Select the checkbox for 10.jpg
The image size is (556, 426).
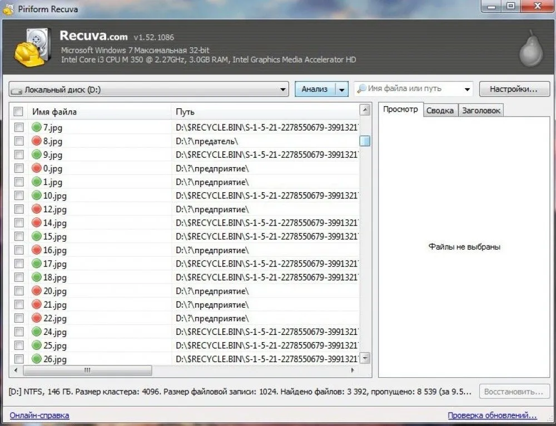point(19,196)
